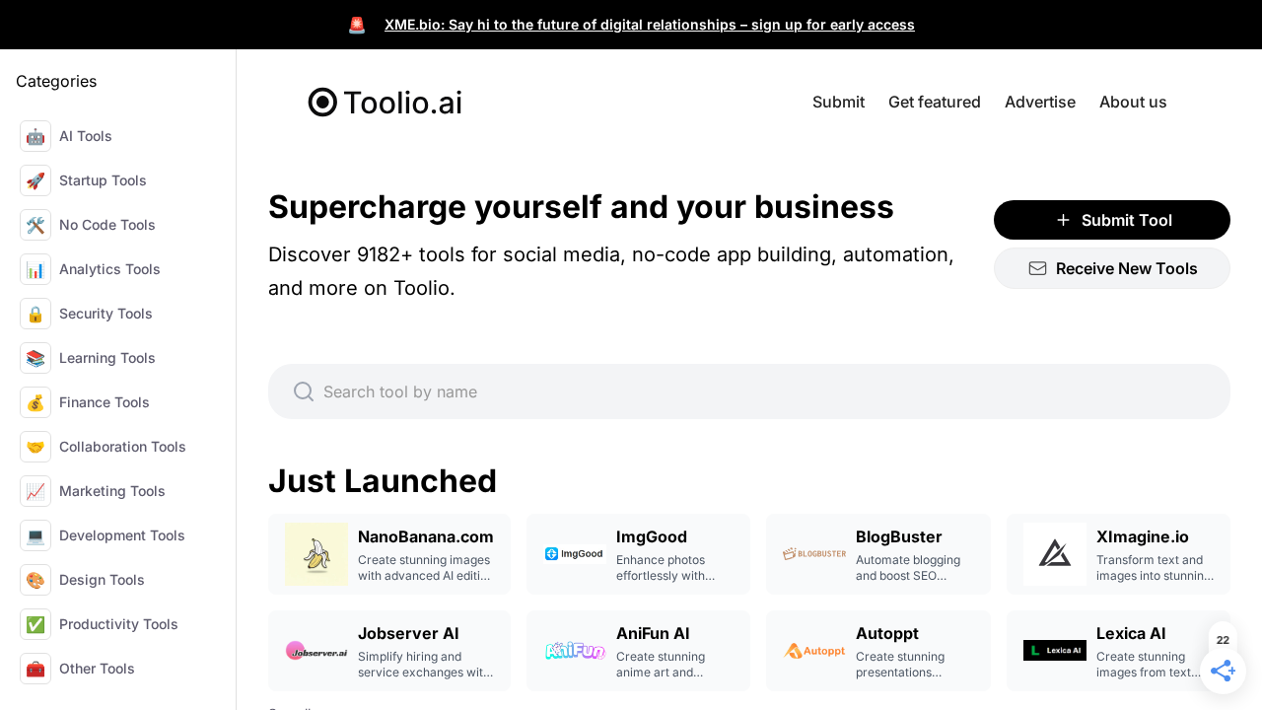This screenshot has width=1262, height=710.
Task: Click the Analytics Tools bar chart icon
Action: (35, 269)
